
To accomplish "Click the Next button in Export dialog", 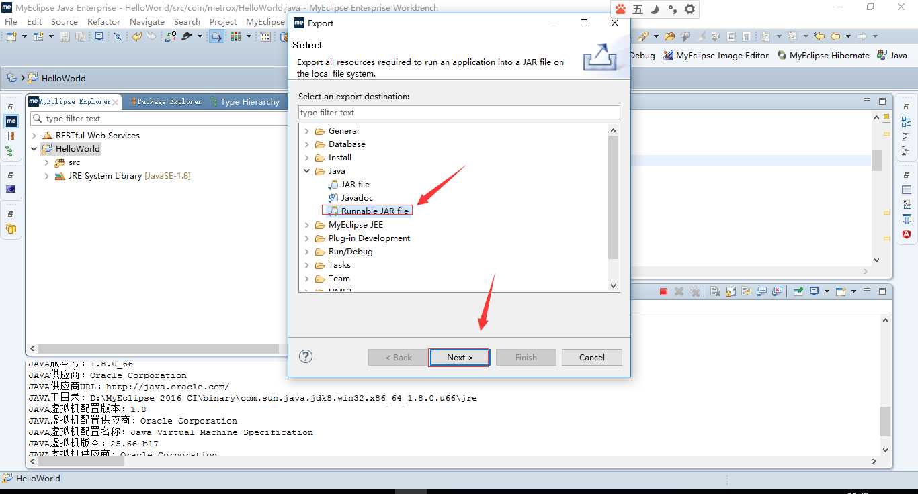I will point(460,357).
